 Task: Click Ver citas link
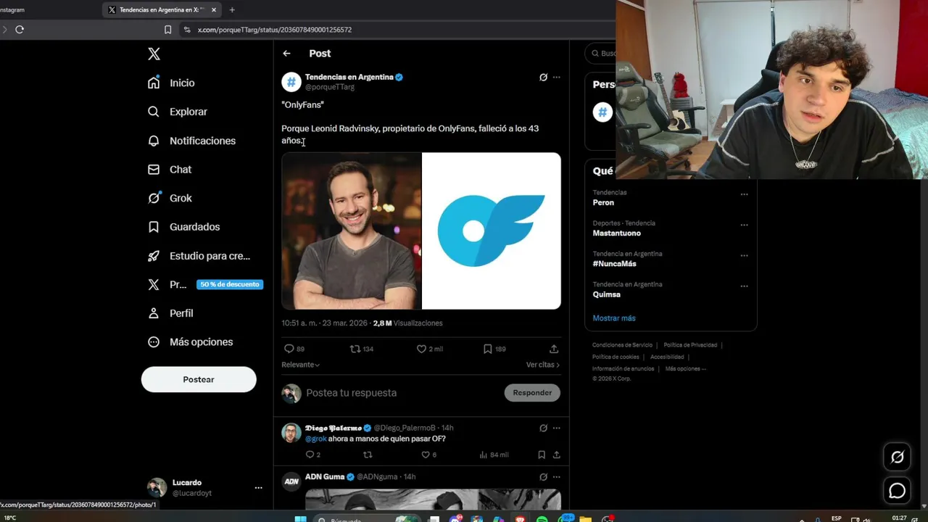pyautogui.click(x=543, y=365)
